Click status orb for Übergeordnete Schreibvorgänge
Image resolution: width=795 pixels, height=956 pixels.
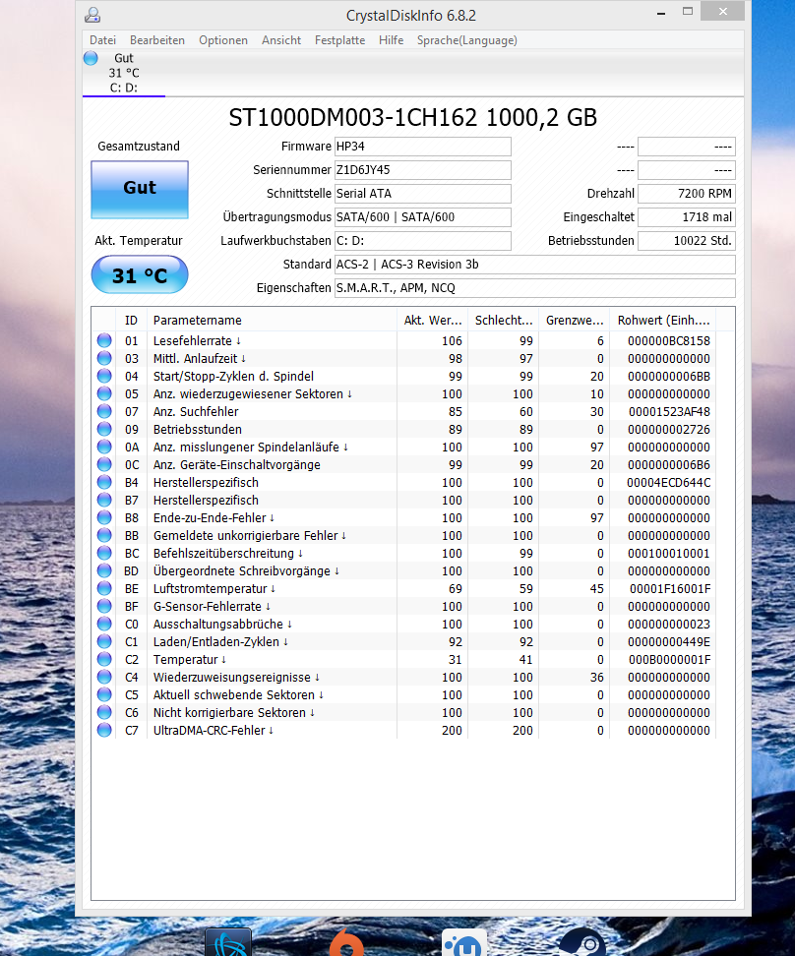(x=104, y=570)
